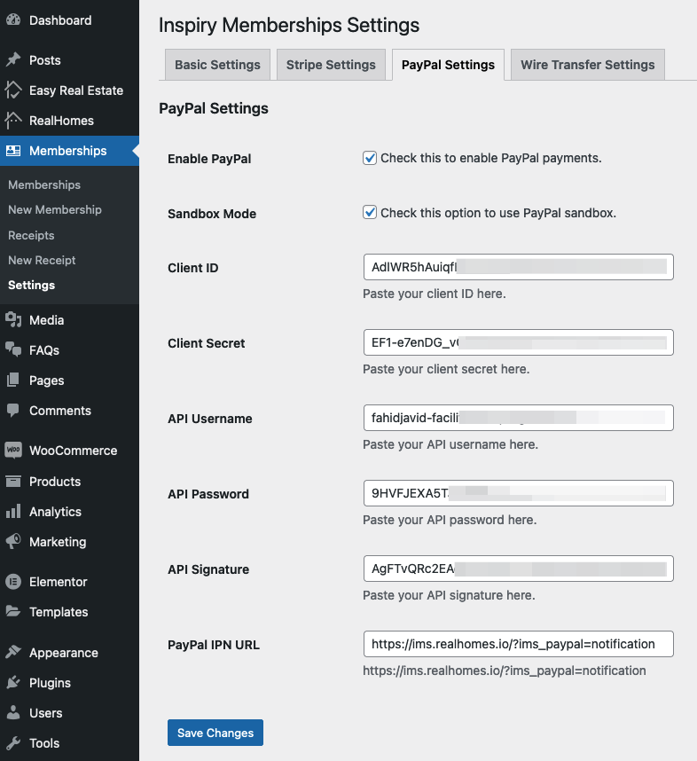The image size is (697, 761).
Task: Go to Wire Transfer Settings tab
Action: click(588, 65)
